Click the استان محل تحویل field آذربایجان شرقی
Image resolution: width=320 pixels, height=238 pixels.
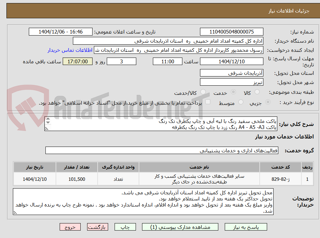pyautogui.click(x=232, y=73)
